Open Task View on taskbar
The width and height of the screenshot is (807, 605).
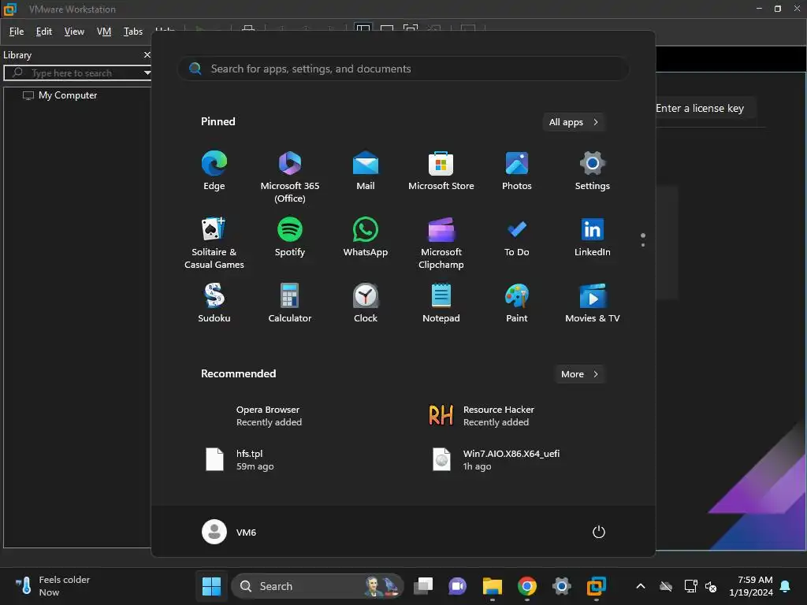(x=423, y=586)
